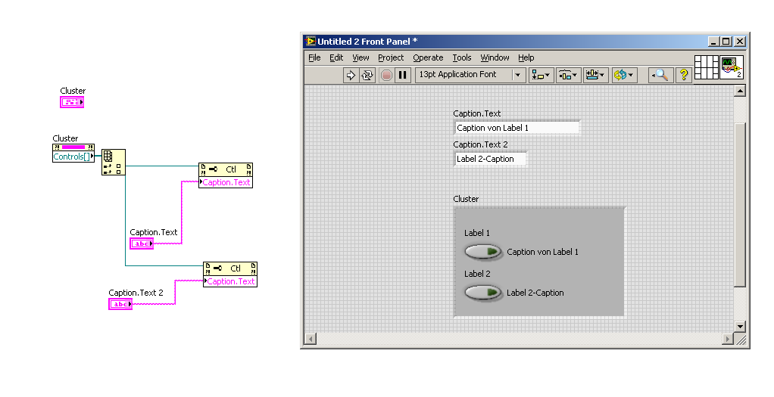The width and height of the screenshot is (774, 397).
Task: Click the lower Ctl Caption.Text property node
Action: tap(230, 274)
